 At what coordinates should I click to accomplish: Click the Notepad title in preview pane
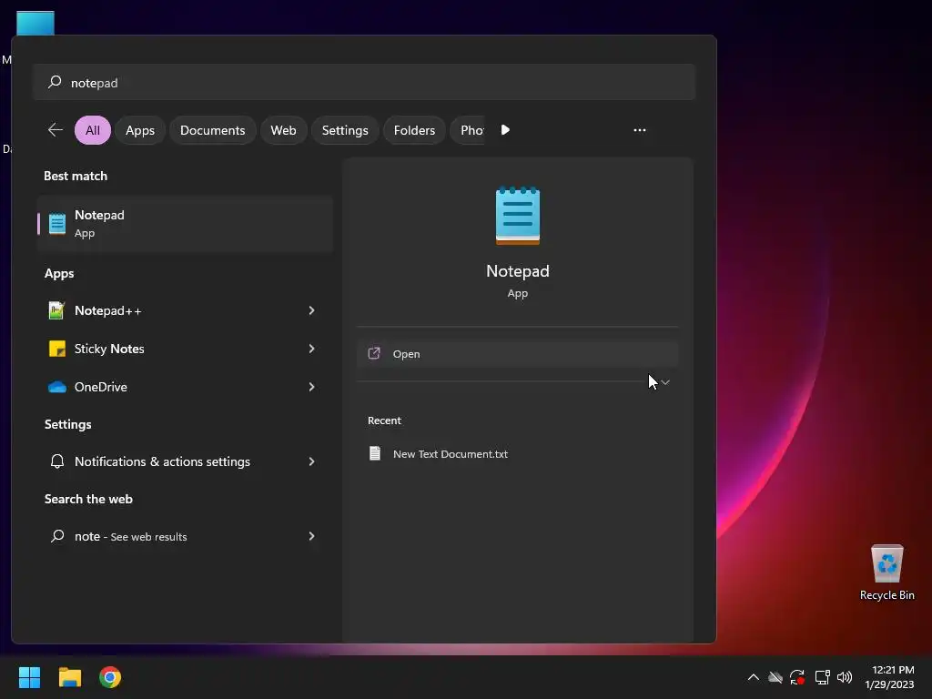coord(518,271)
